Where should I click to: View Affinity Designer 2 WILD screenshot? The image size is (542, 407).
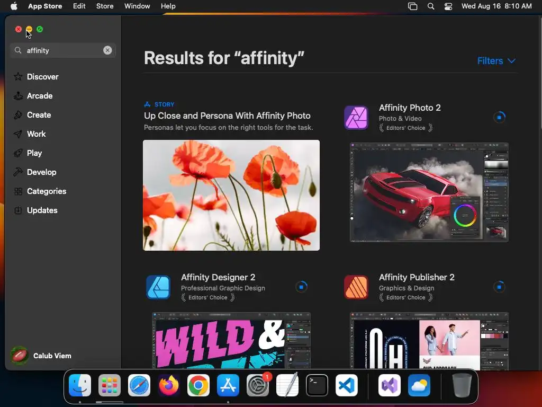pyautogui.click(x=231, y=341)
